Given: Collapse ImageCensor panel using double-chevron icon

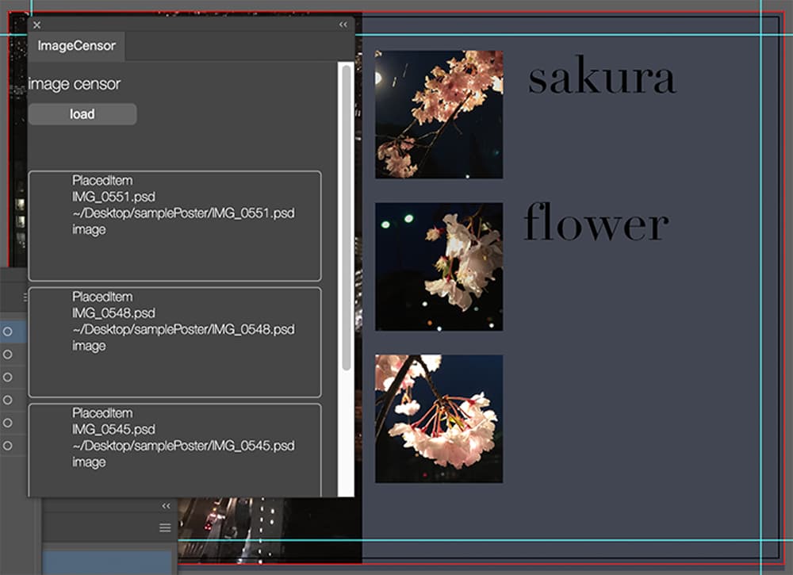Looking at the screenshot, I should click(343, 25).
